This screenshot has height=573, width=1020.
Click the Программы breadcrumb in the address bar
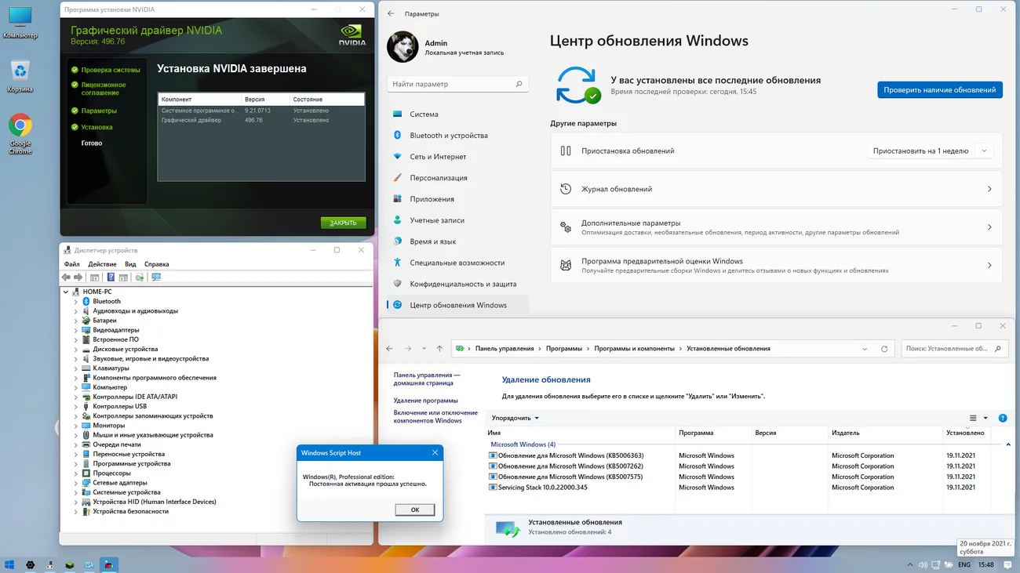click(564, 349)
